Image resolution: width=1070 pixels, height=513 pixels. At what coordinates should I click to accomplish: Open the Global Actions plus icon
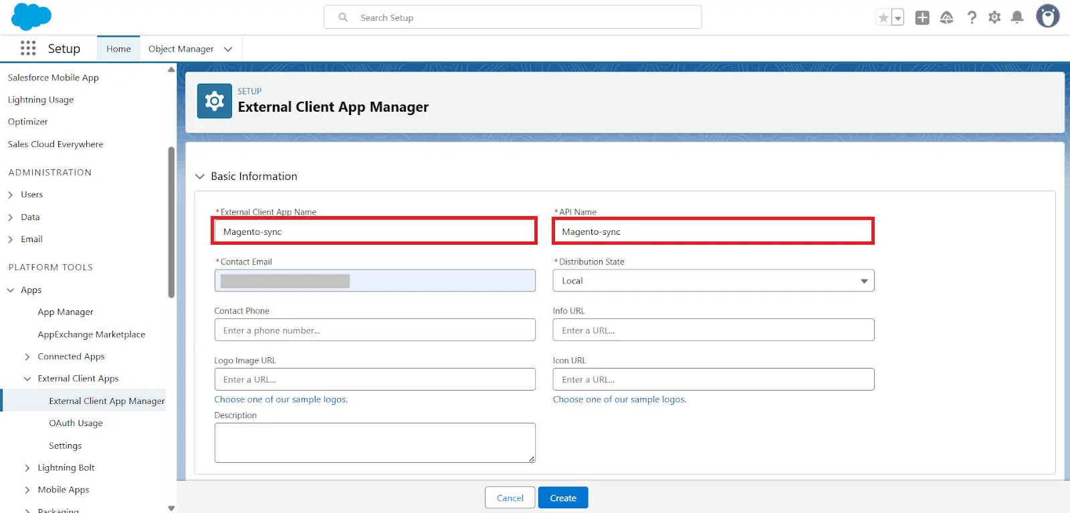click(922, 17)
